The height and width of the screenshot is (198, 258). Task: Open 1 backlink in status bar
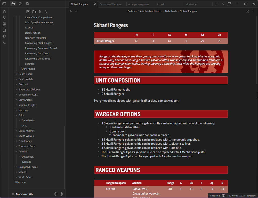pos(215,195)
